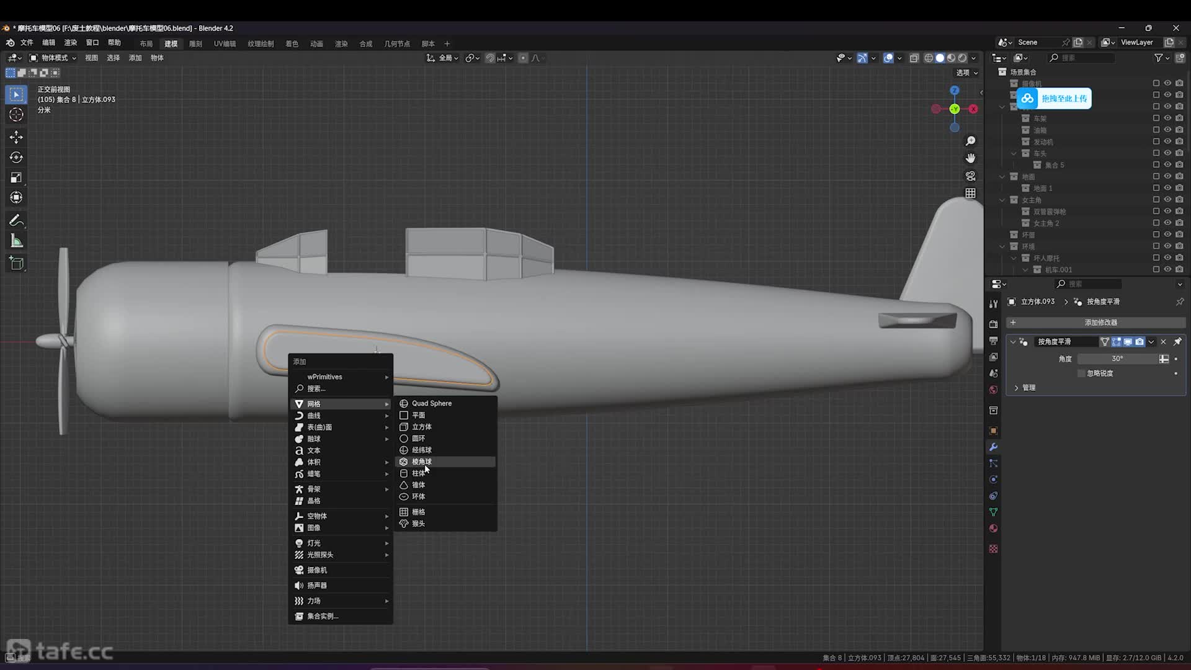Image resolution: width=1191 pixels, height=670 pixels.
Task: Activate the Rotate tool
Action: 16,158
